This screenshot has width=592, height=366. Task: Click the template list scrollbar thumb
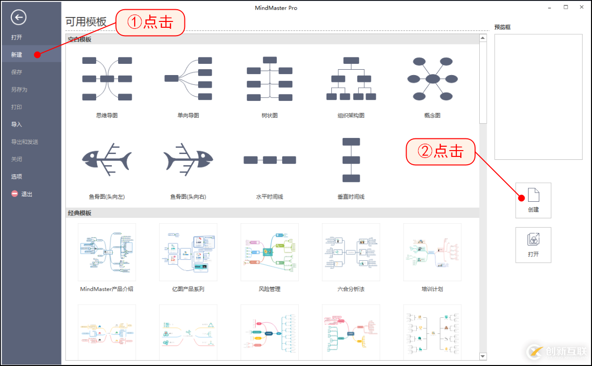tap(483, 82)
